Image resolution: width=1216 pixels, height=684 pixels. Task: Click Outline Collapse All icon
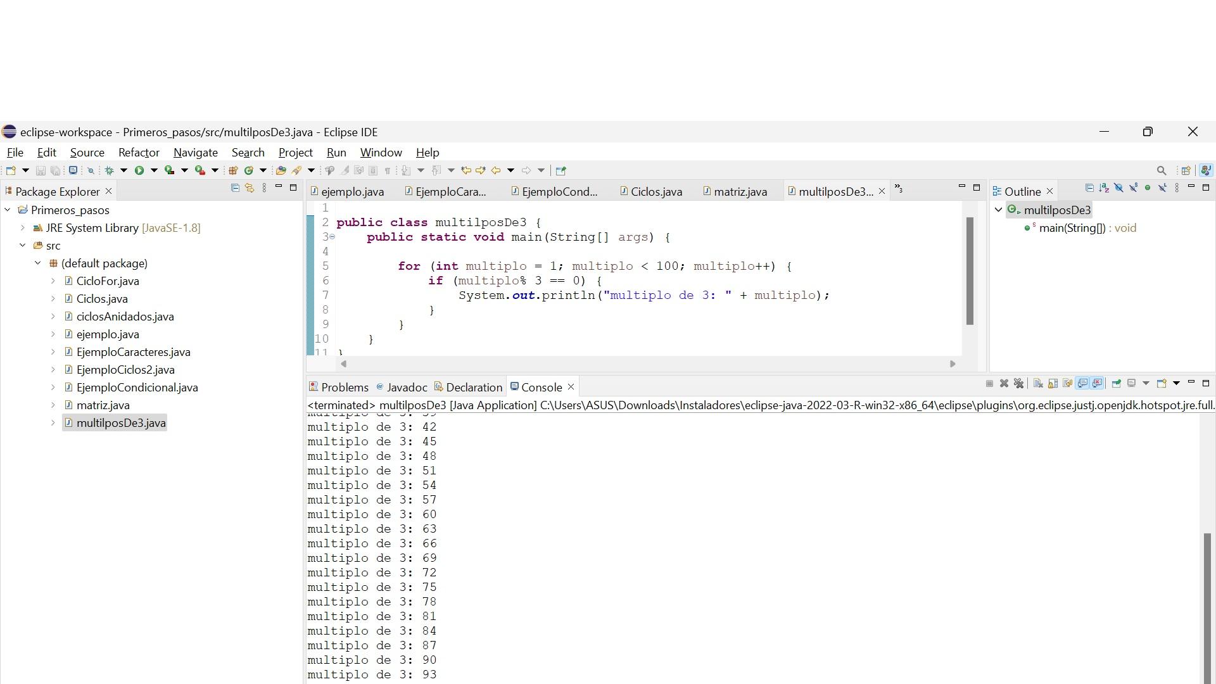1089,188
